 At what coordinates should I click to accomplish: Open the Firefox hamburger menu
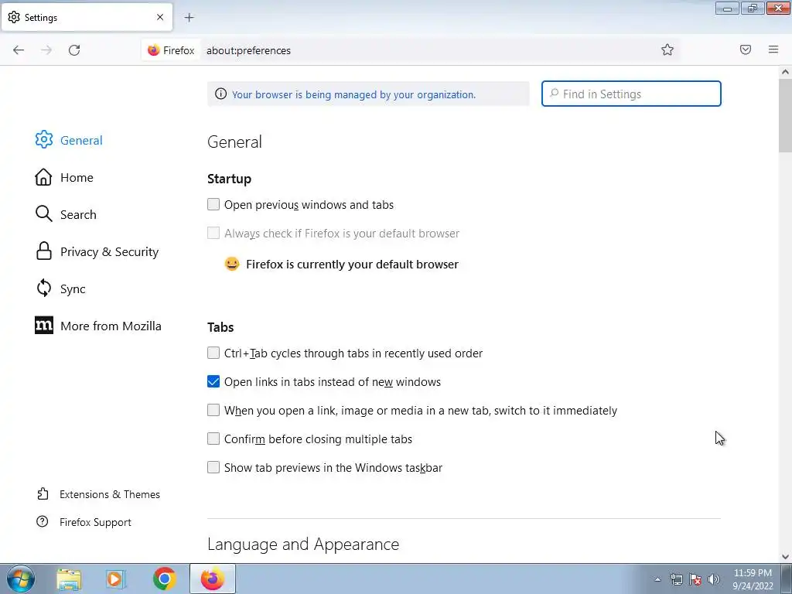773,49
